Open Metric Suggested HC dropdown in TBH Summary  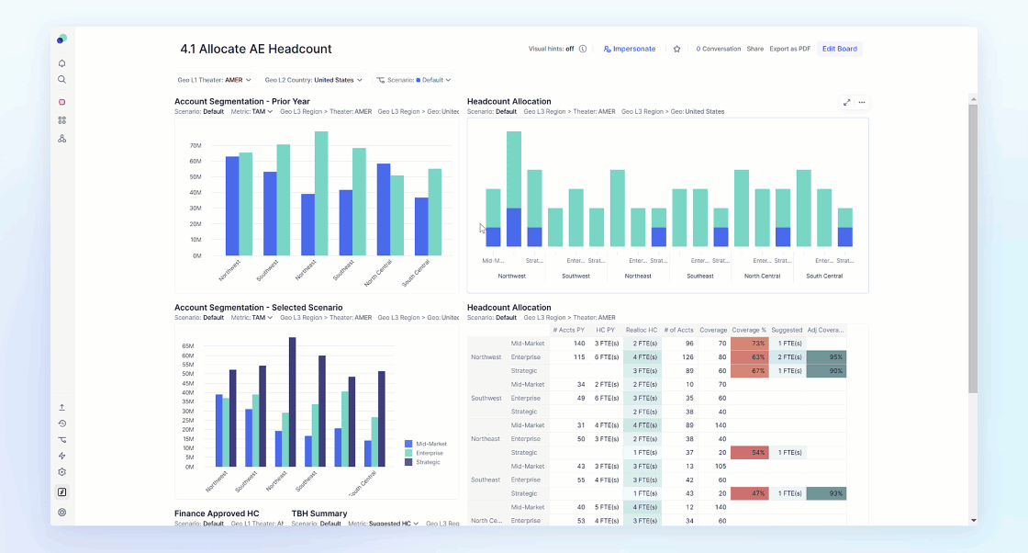point(384,524)
